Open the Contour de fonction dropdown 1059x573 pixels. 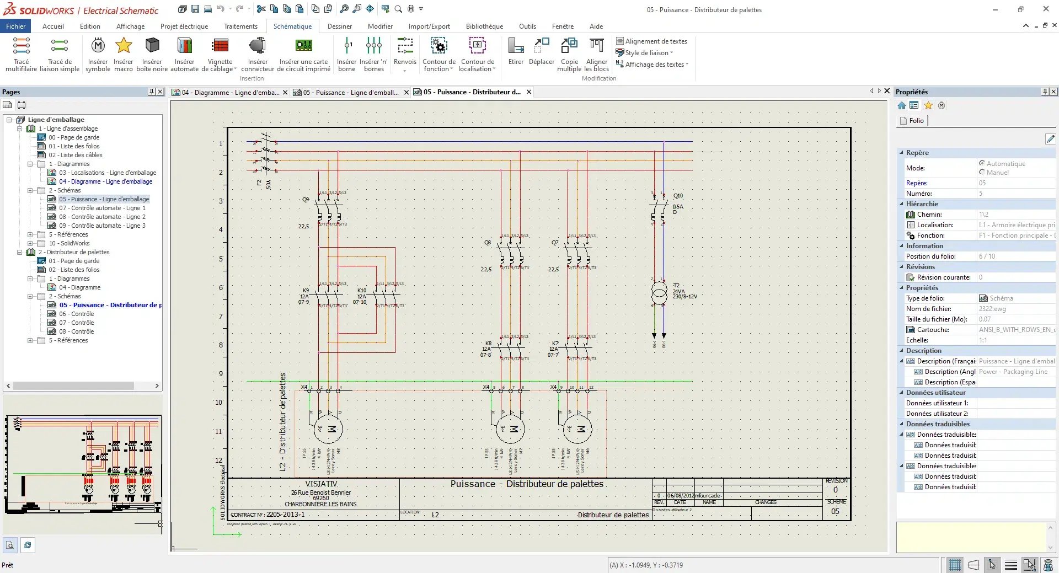pos(439,54)
